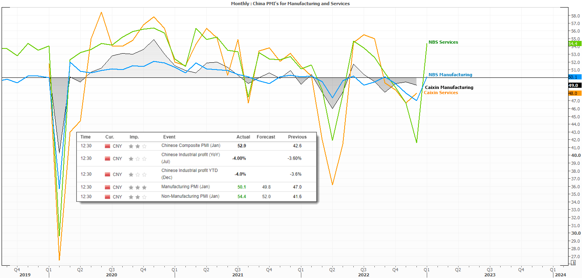Click the -3.60% previous value
This screenshot has width=582, height=278.
point(295,158)
